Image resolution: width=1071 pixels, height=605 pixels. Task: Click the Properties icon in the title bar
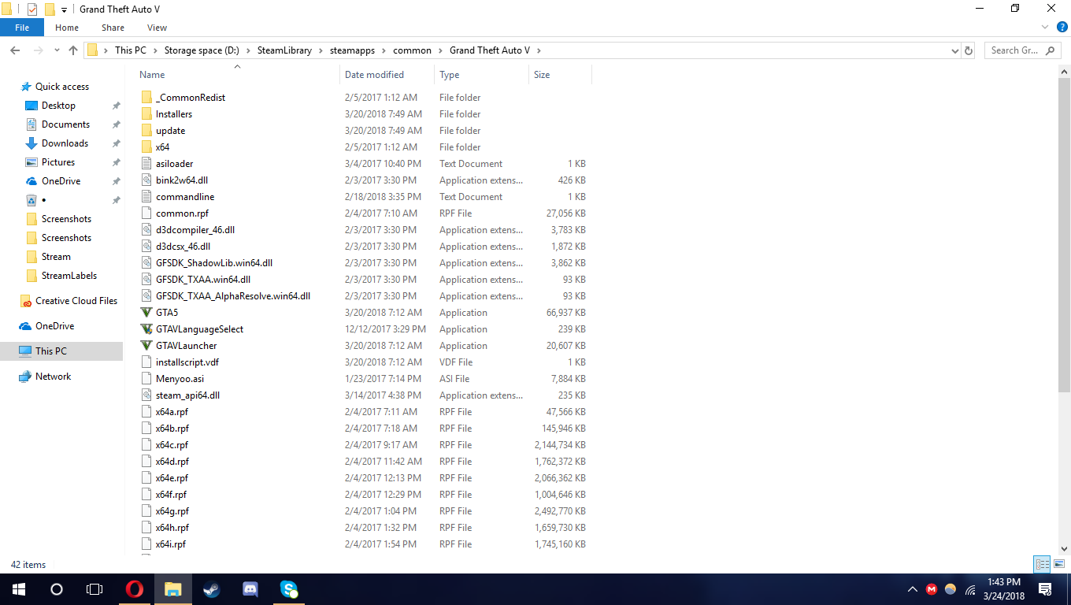pos(32,9)
